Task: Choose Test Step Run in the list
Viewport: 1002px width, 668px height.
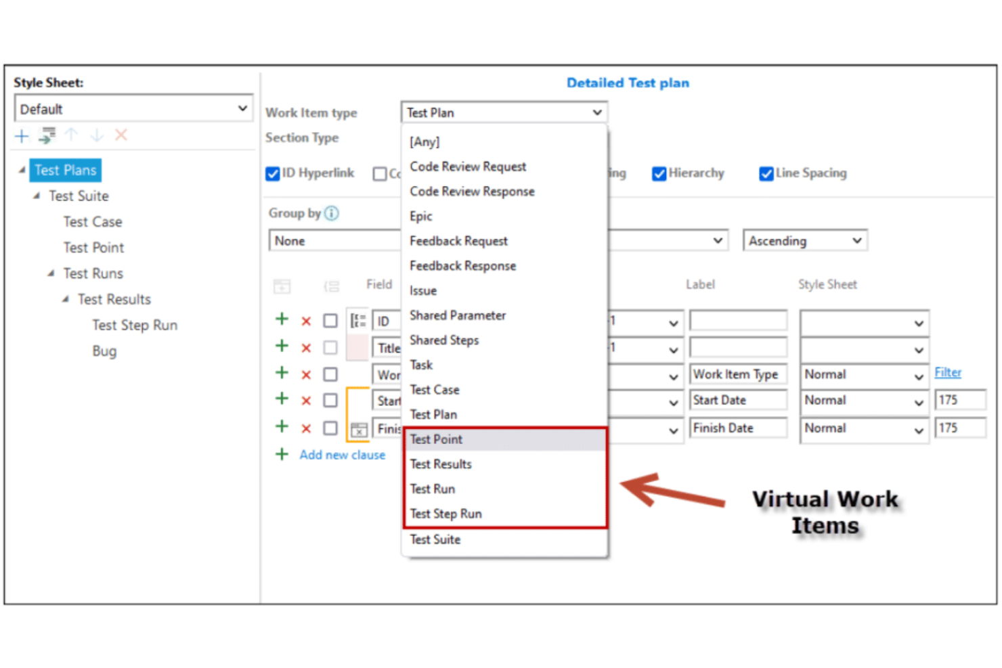Action: click(x=505, y=514)
